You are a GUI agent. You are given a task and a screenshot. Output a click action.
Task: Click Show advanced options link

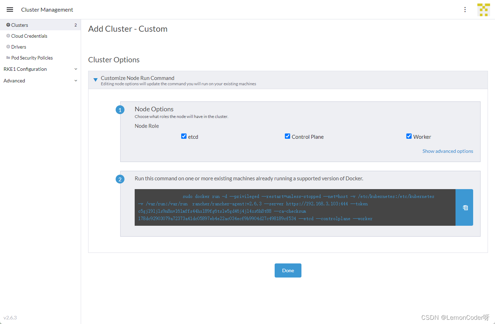(448, 151)
